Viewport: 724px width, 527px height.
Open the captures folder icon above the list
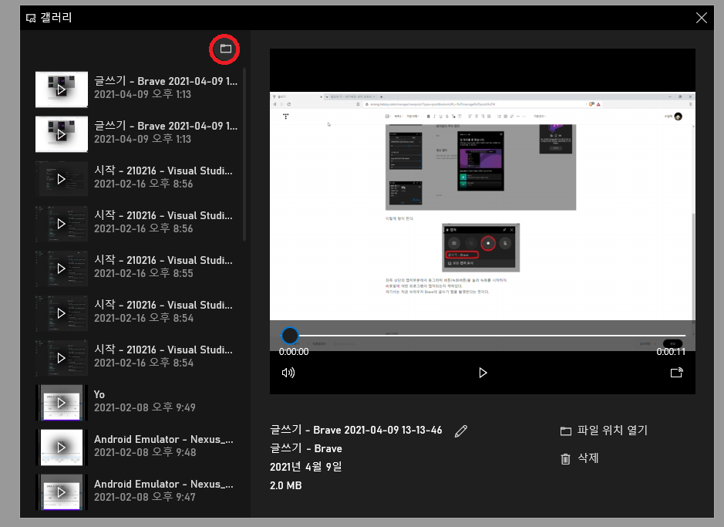coord(225,49)
